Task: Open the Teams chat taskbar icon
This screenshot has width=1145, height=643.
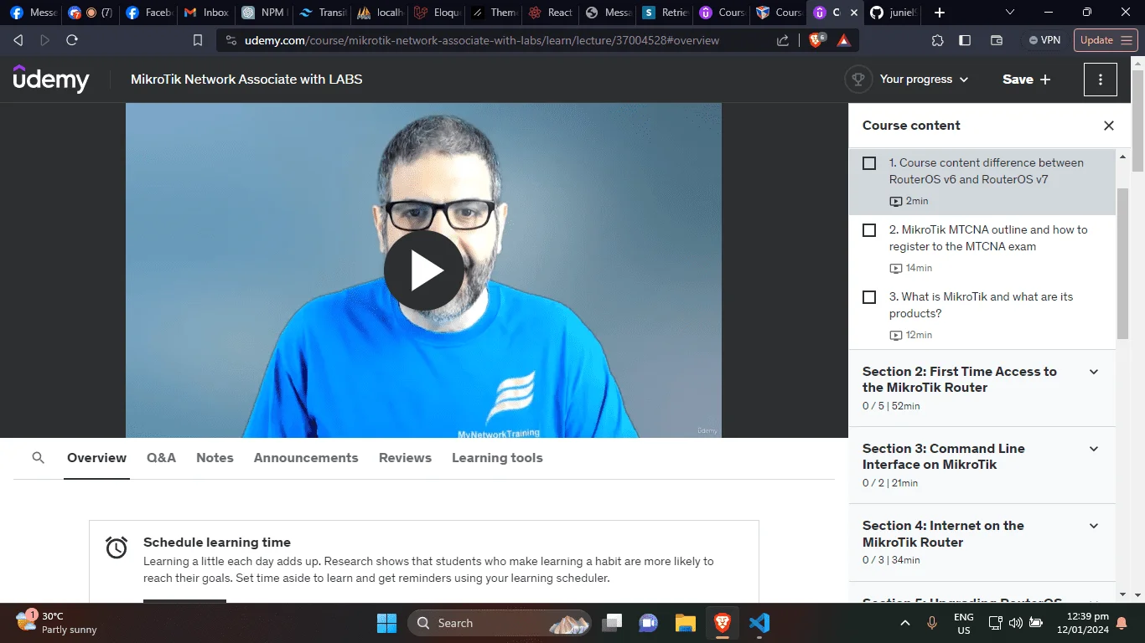Action: point(648,623)
